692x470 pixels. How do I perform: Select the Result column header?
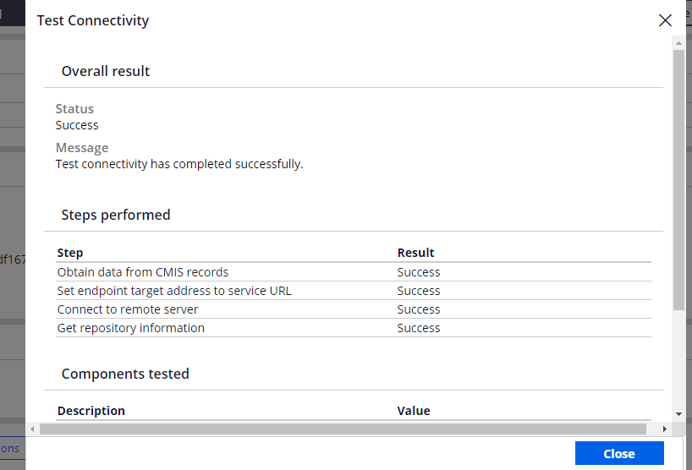click(x=415, y=253)
